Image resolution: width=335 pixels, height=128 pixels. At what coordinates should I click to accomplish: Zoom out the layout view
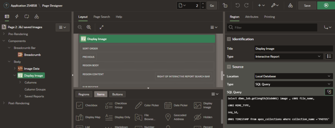[80, 27]
